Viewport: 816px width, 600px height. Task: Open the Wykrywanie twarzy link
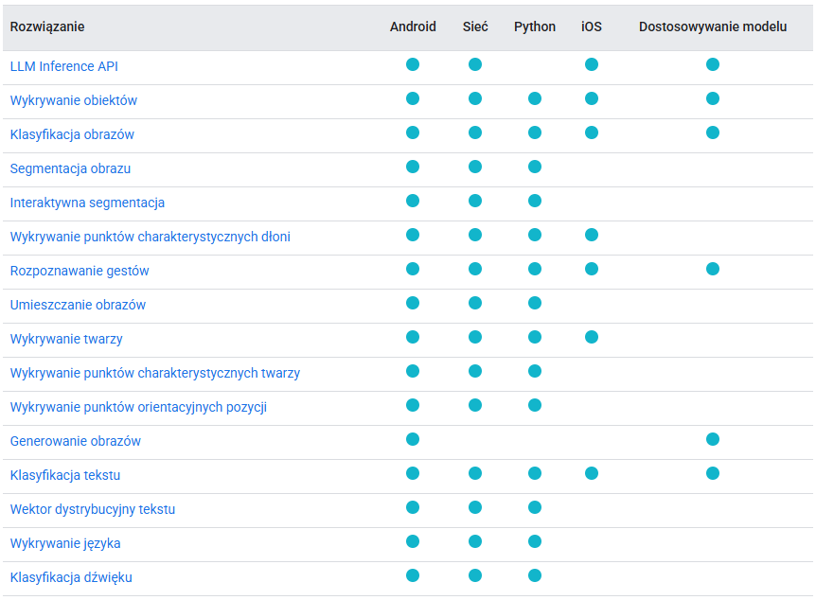(x=66, y=340)
